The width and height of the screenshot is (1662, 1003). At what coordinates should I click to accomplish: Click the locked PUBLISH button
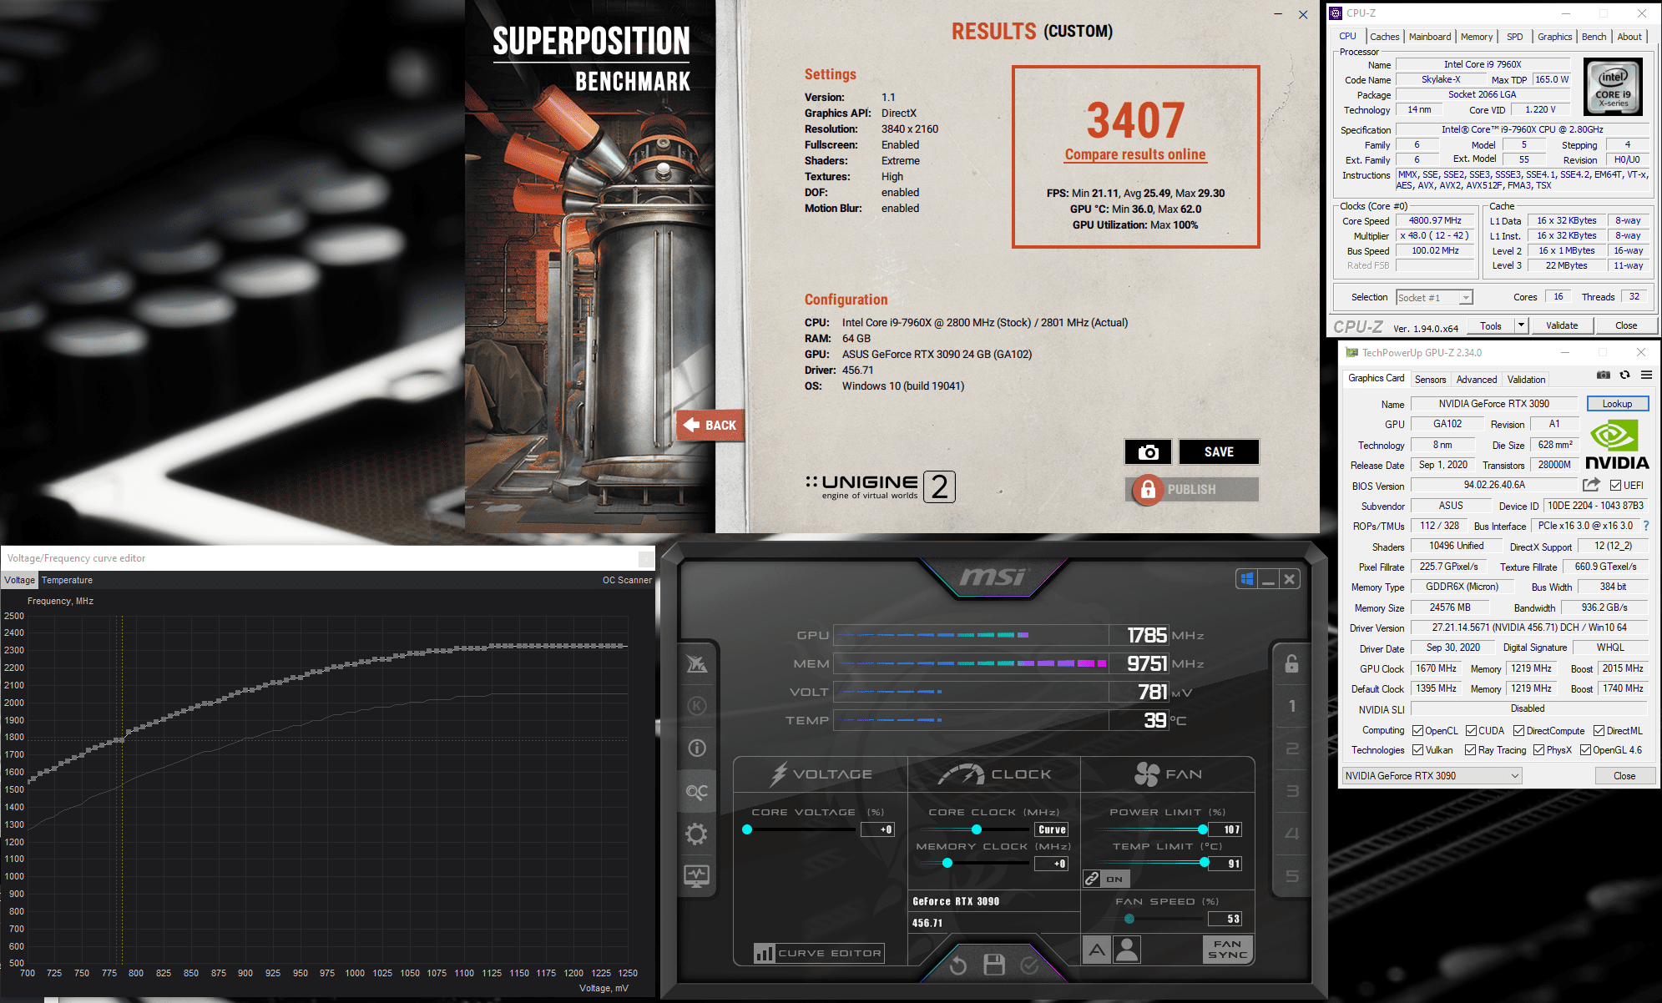coord(1192,489)
